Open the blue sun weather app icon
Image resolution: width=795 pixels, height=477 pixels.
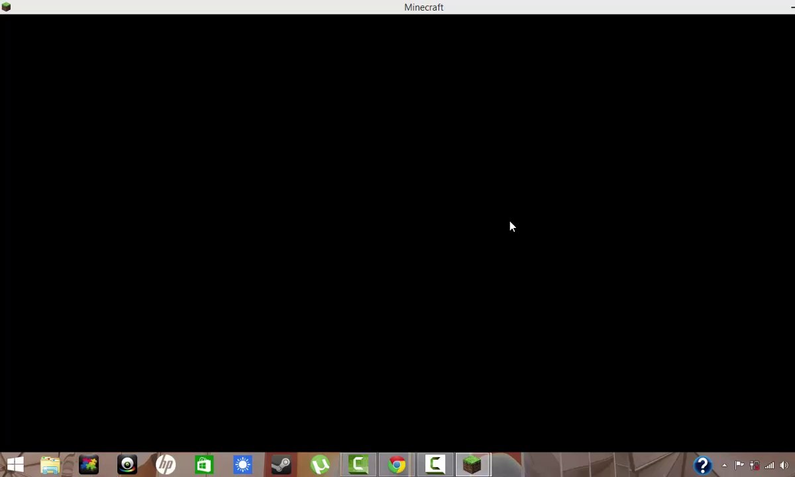click(242, 465)
